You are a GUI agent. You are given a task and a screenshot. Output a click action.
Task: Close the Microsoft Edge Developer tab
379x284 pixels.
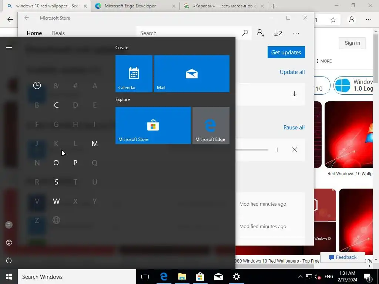pyautogui.click(x=174, y=6)
